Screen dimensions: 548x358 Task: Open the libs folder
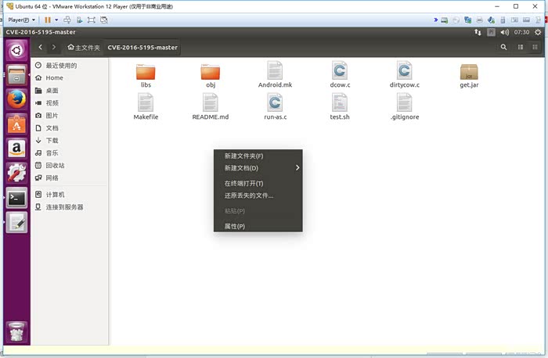(x=146, y=75)
